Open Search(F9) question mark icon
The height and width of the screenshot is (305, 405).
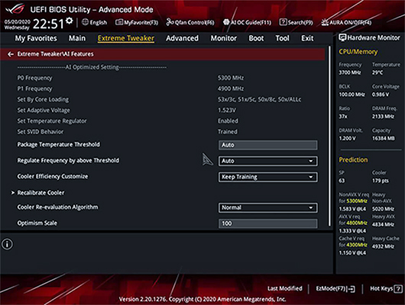[283, 22]
